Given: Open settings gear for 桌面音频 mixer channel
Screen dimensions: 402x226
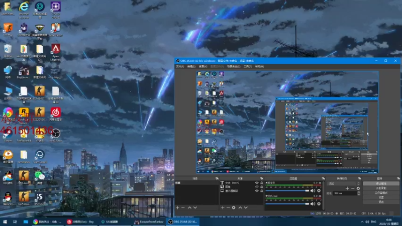Looking at the screenshot, I should pyautogui.click(x=319, y=191).
